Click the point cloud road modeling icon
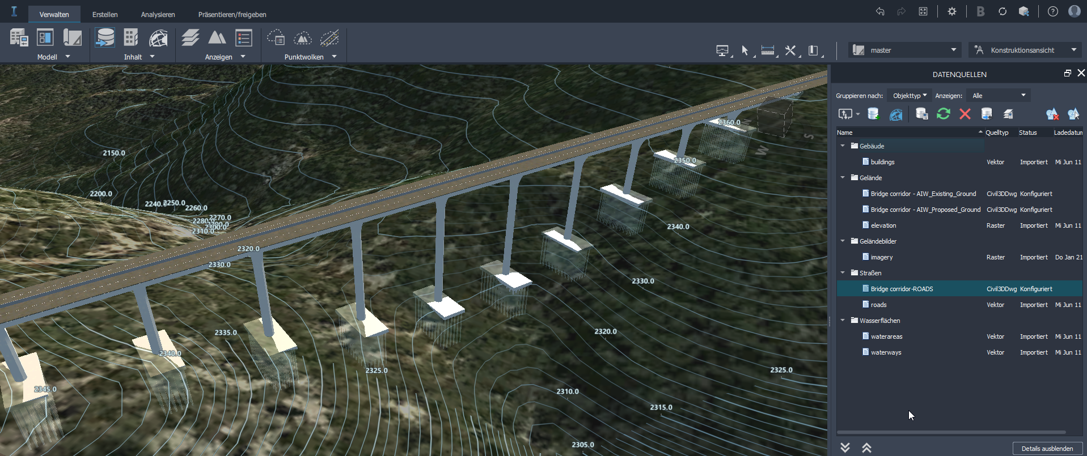This screenshot has width=1087, height=456. (x=329, y=38)
